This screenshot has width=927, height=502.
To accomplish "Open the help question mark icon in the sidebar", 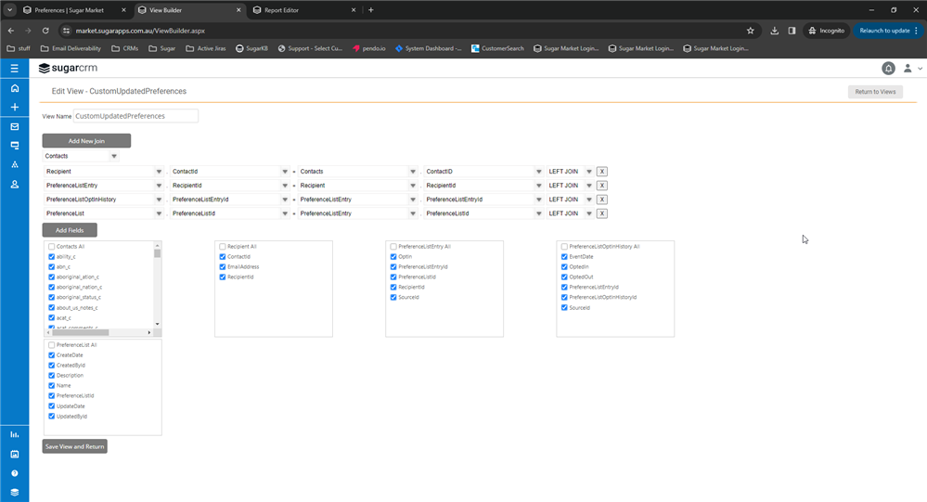I will [14, 473].
